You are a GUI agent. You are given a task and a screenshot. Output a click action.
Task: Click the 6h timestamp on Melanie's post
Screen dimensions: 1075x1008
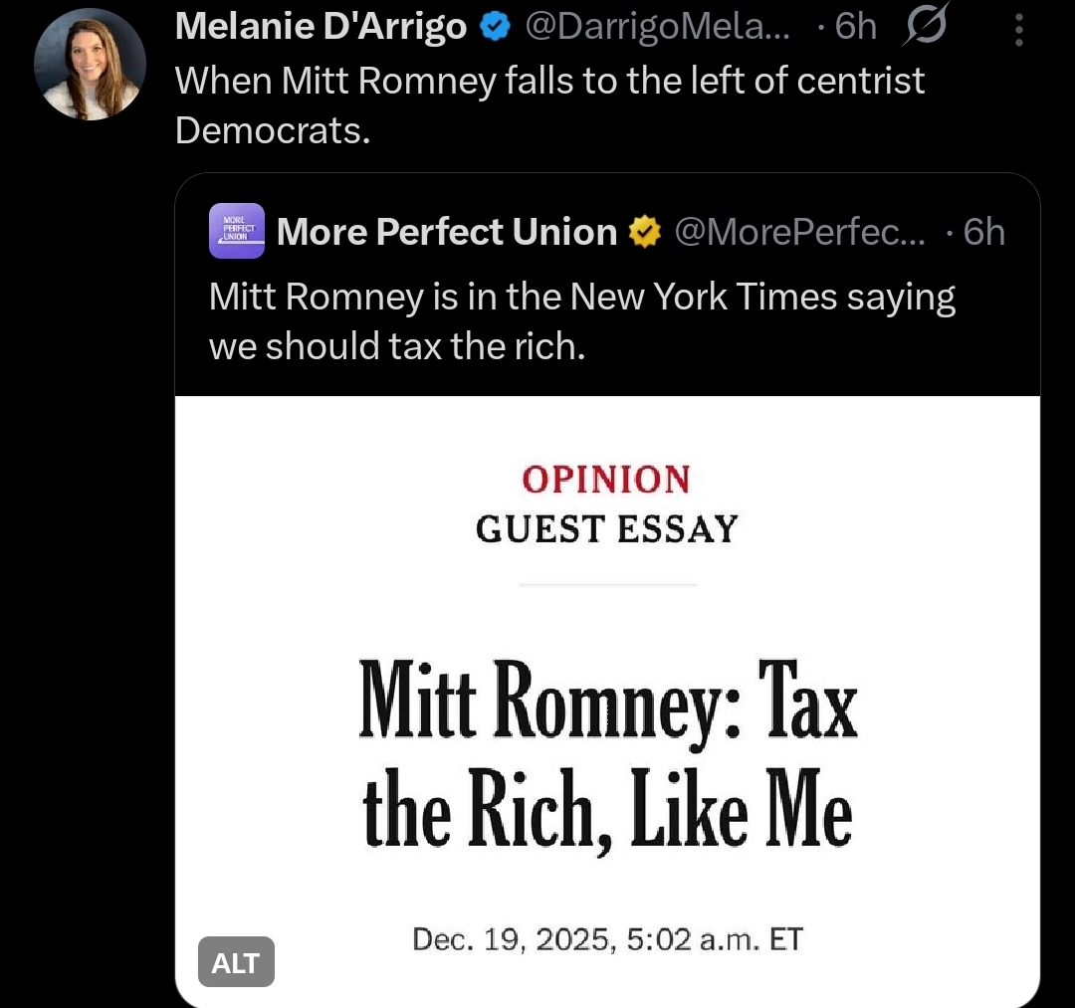coord(854,28)
